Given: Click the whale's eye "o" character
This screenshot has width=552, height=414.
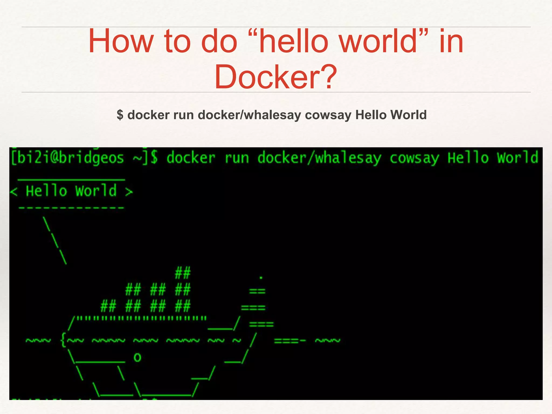Looking at the screenshot, I should click(x=137, y=357).
